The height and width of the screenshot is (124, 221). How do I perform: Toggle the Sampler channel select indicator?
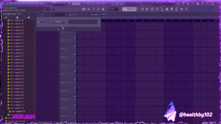pyautogui.click(x=67, y=22)
